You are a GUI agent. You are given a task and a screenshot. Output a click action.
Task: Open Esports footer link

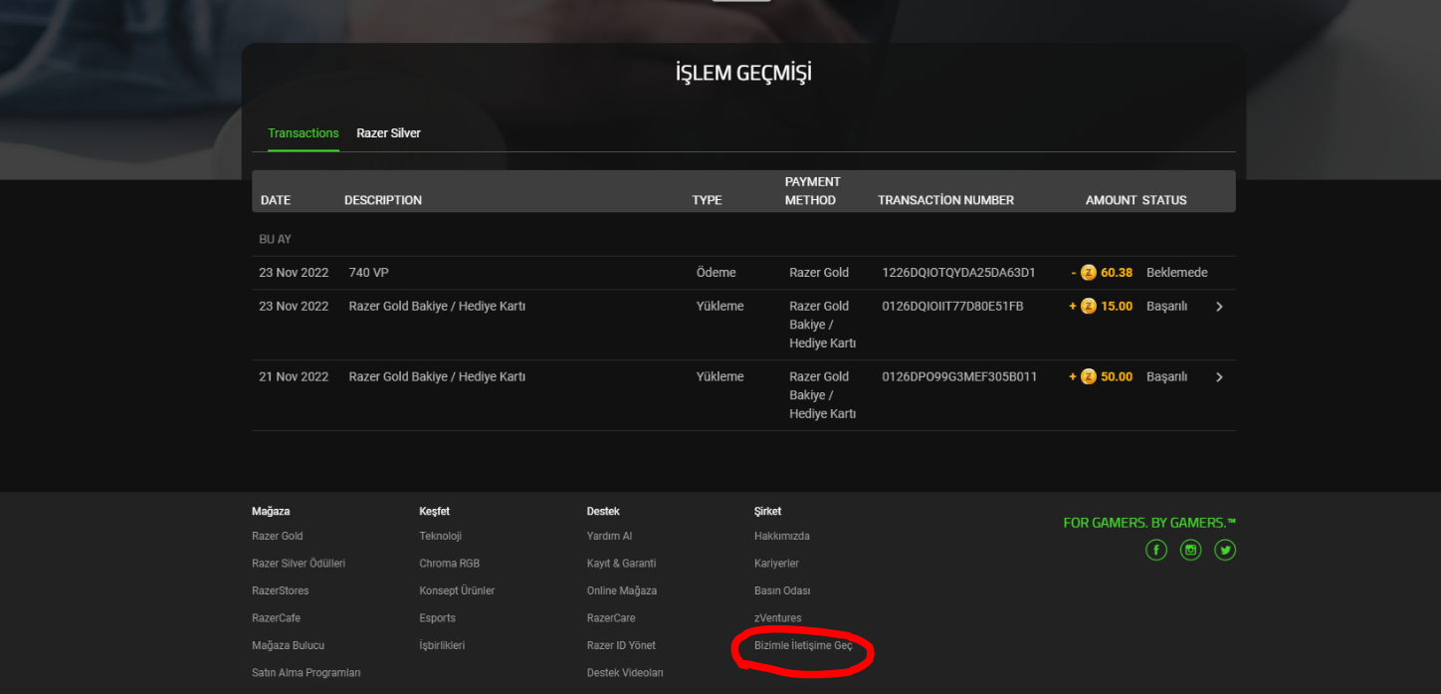pyautogui.click(x=438, y=618)
